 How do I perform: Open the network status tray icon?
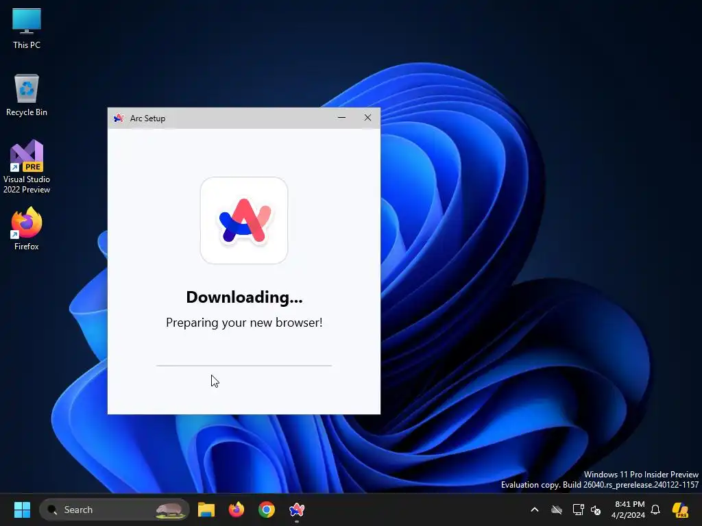(578, 510)
